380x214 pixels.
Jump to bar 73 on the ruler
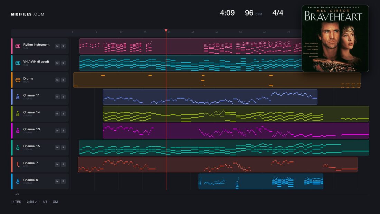288,32
